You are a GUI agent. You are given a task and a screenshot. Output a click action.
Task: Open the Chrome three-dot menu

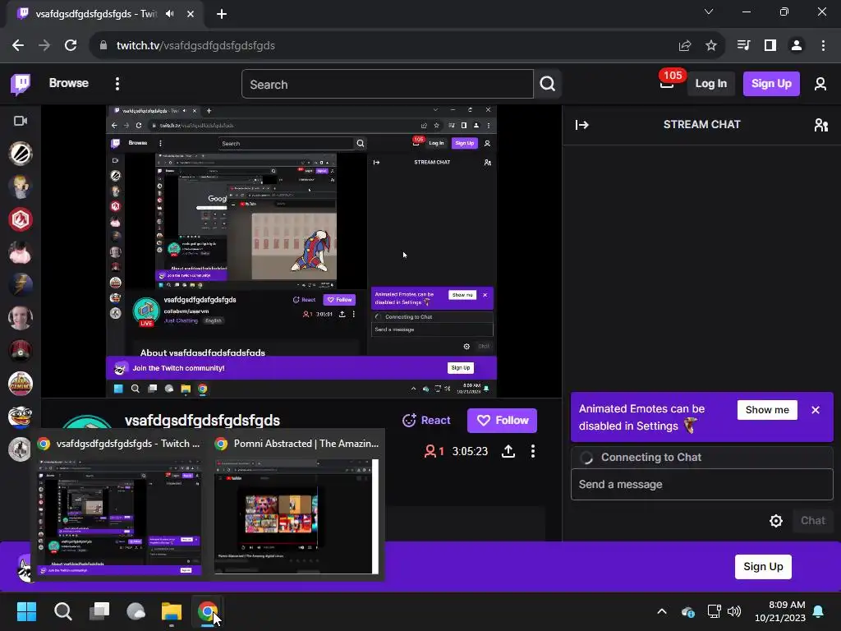(x=823, y=46)
